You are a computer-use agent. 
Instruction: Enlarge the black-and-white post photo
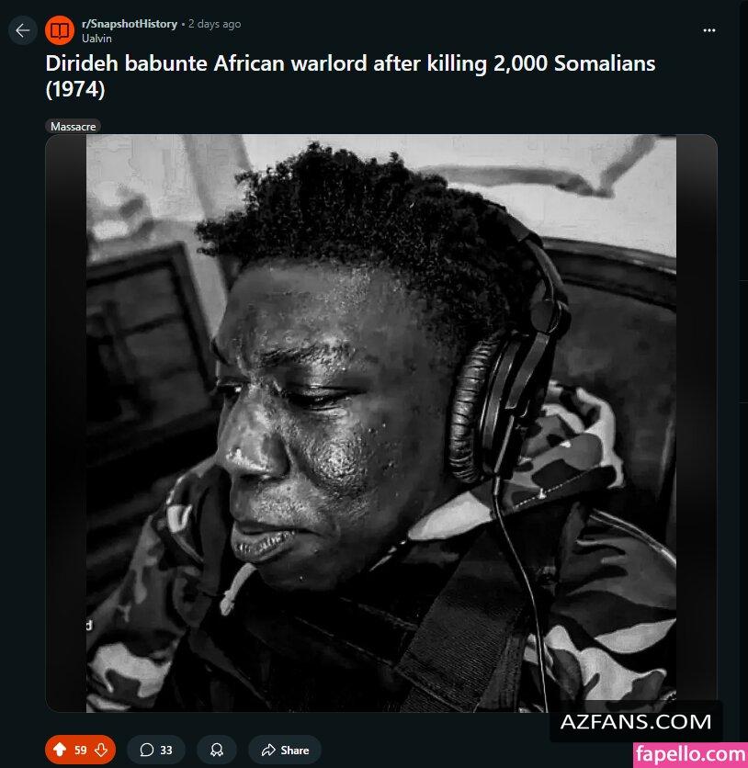tap(381, 423)
